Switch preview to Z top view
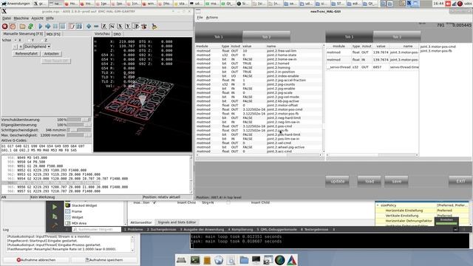The image size is (473, 266). click(103, 27)
